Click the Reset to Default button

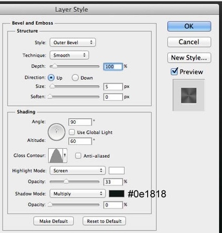(104, 221)
